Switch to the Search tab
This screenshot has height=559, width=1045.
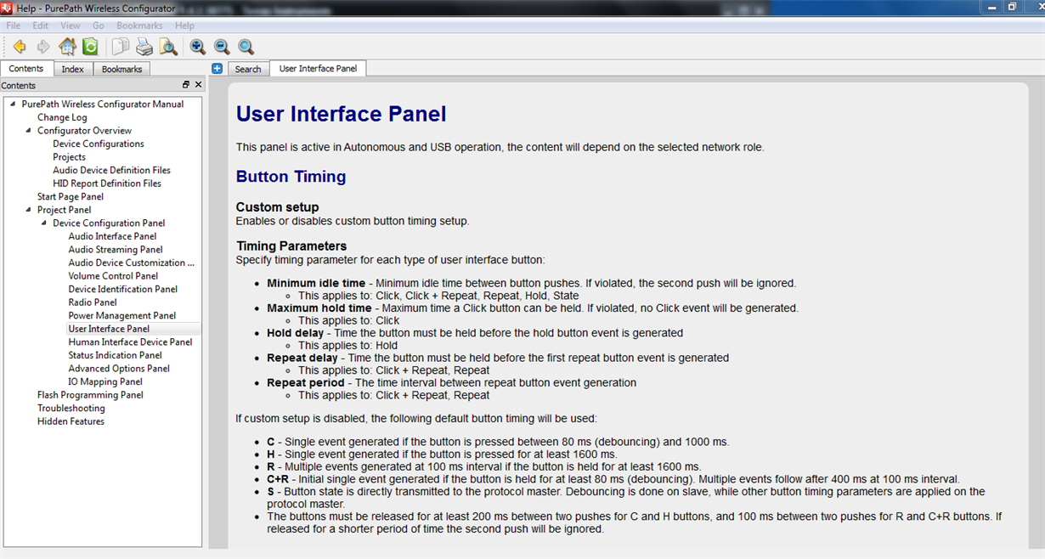coord(248,69)
